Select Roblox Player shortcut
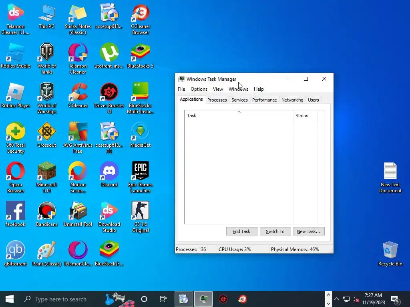Screen dimensions: 410x307 tap(16, 95)
